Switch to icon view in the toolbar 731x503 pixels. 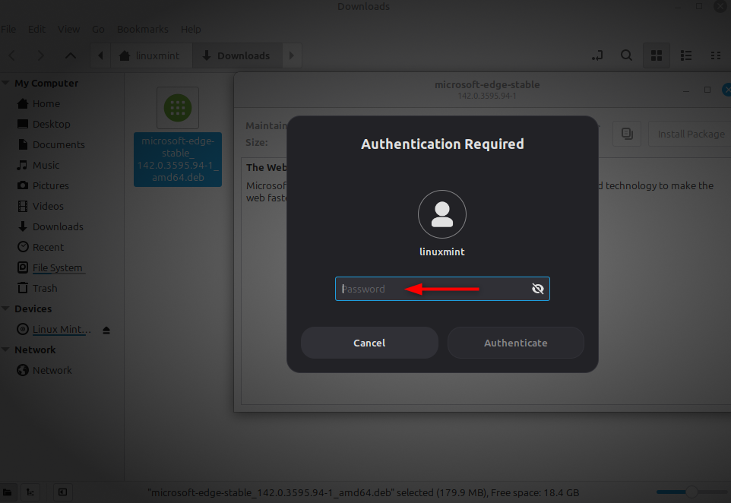[x=657, y=55]
